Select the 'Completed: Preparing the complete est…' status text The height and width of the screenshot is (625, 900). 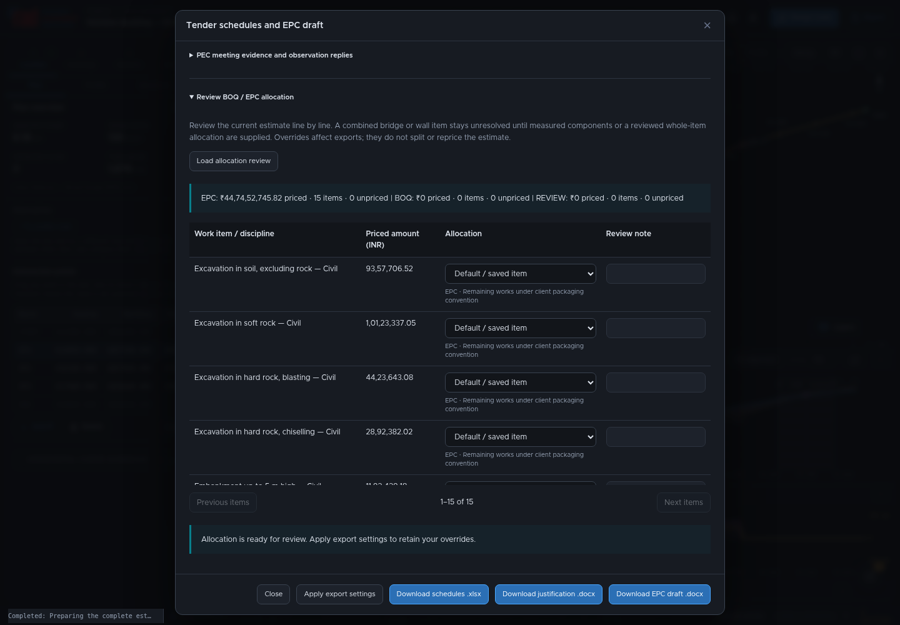[80, 616]
